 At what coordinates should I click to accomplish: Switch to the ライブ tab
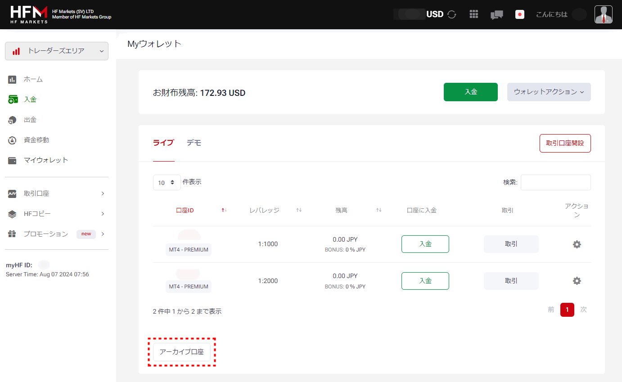pyautogui.click(x=163, y=143)
